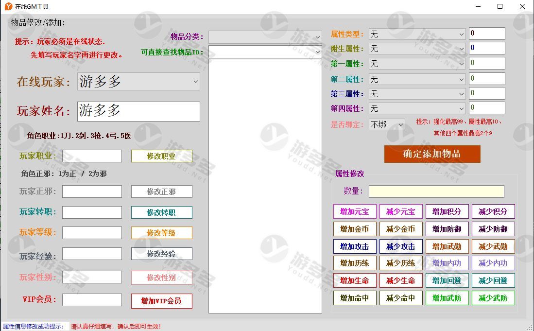
Task: Open the 第四属性 dropdown
Action: pyautogui.click(x=417, y=108)
